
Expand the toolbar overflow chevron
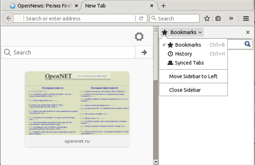coord(231,18)
